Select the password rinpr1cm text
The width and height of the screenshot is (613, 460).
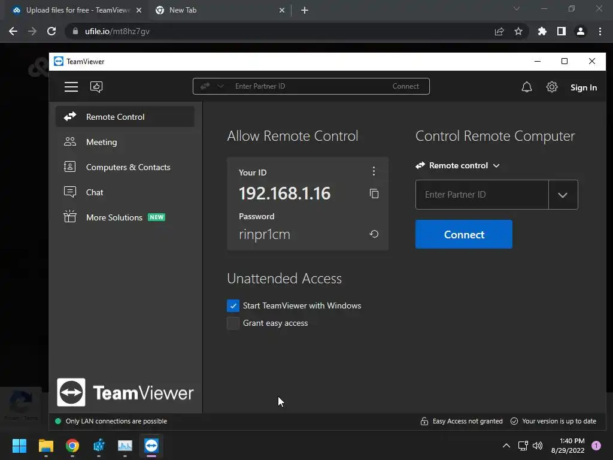pos(265,234)
